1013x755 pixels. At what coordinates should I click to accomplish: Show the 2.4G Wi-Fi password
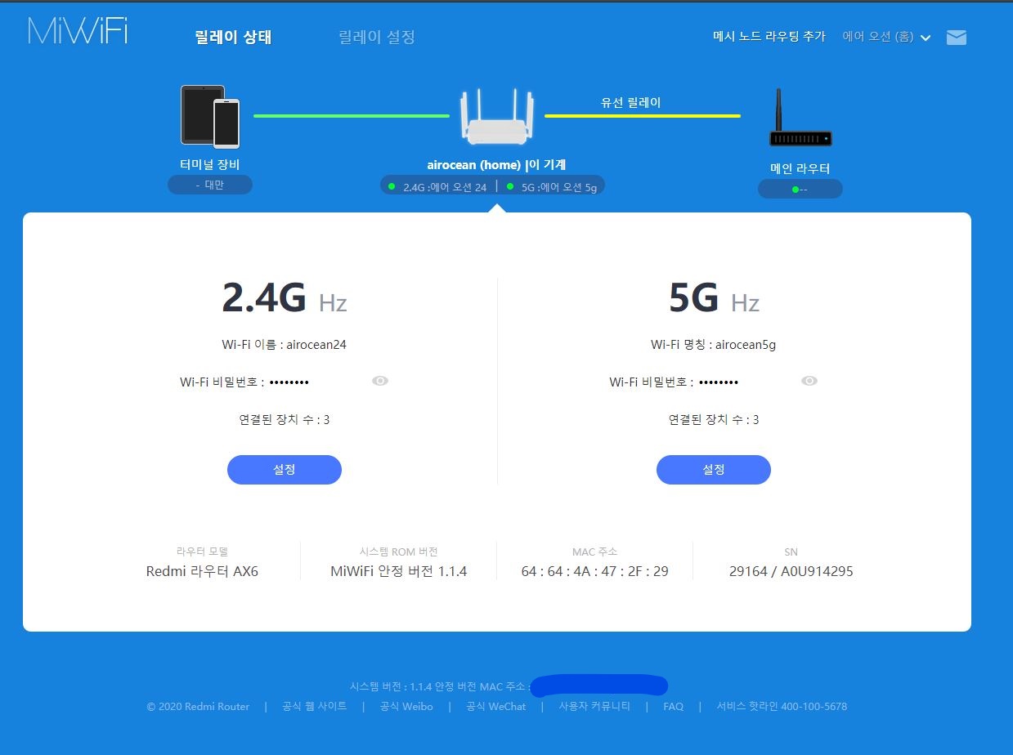click(380, 381)
